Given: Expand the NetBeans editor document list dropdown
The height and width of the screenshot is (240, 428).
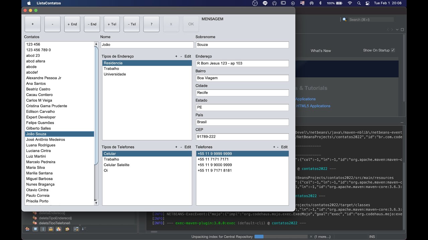Looking at the screenshot, I should 397,29.
